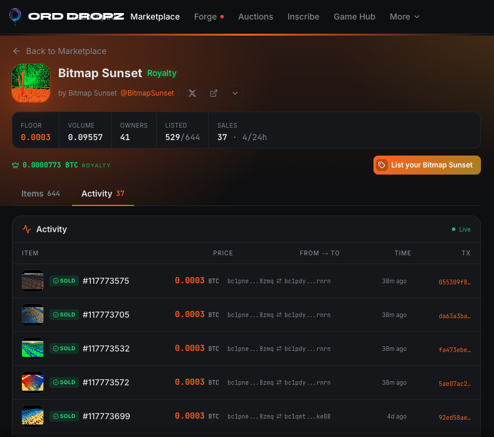
Task: Open thumbnail for item #117773705
Action: (33, 315)
